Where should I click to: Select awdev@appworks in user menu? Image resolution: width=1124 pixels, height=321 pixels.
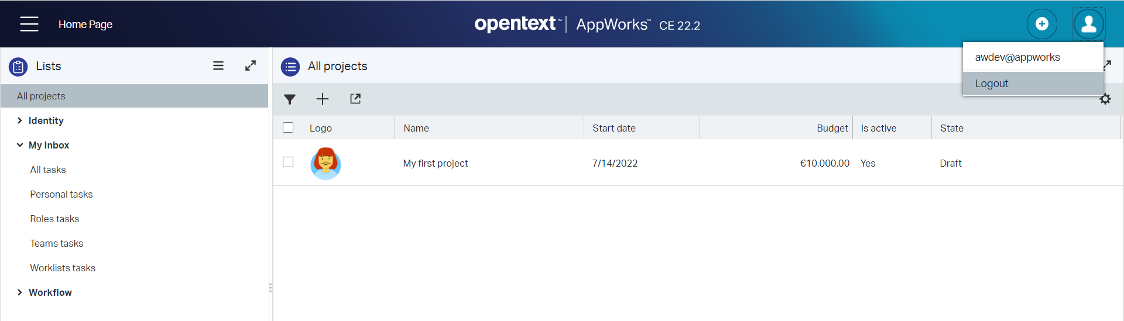pos(1017,57)
